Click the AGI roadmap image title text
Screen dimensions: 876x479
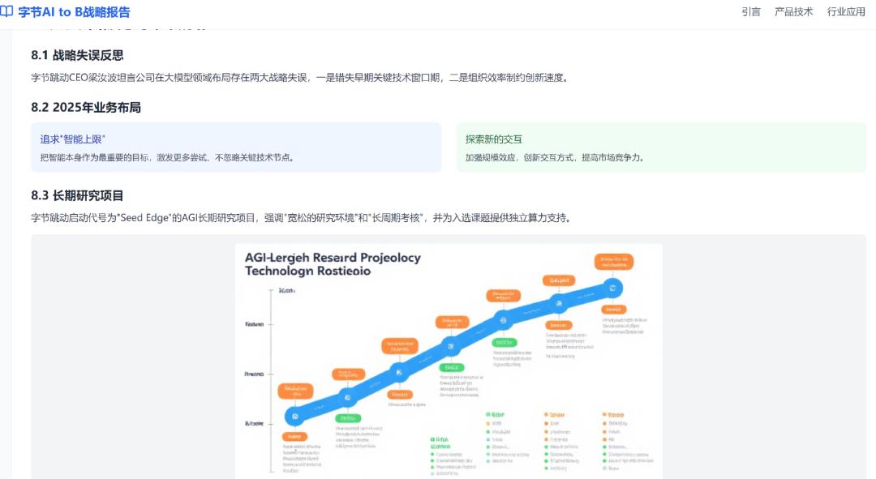(x=333, y=264)
